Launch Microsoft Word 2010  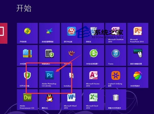tap(71, 99)
